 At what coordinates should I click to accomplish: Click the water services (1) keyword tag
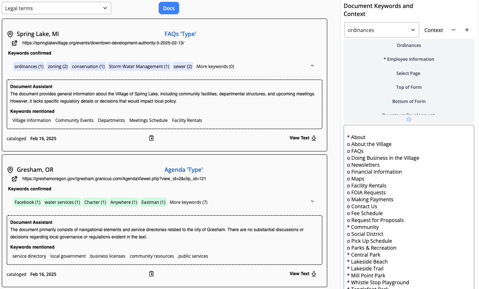(x=62, y=202)
